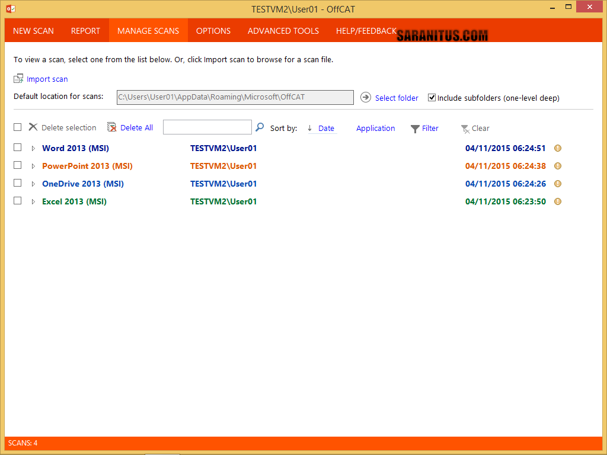Screen dimensions: 607x455
Task: Click the Clear filter icon
Action: 465,129
